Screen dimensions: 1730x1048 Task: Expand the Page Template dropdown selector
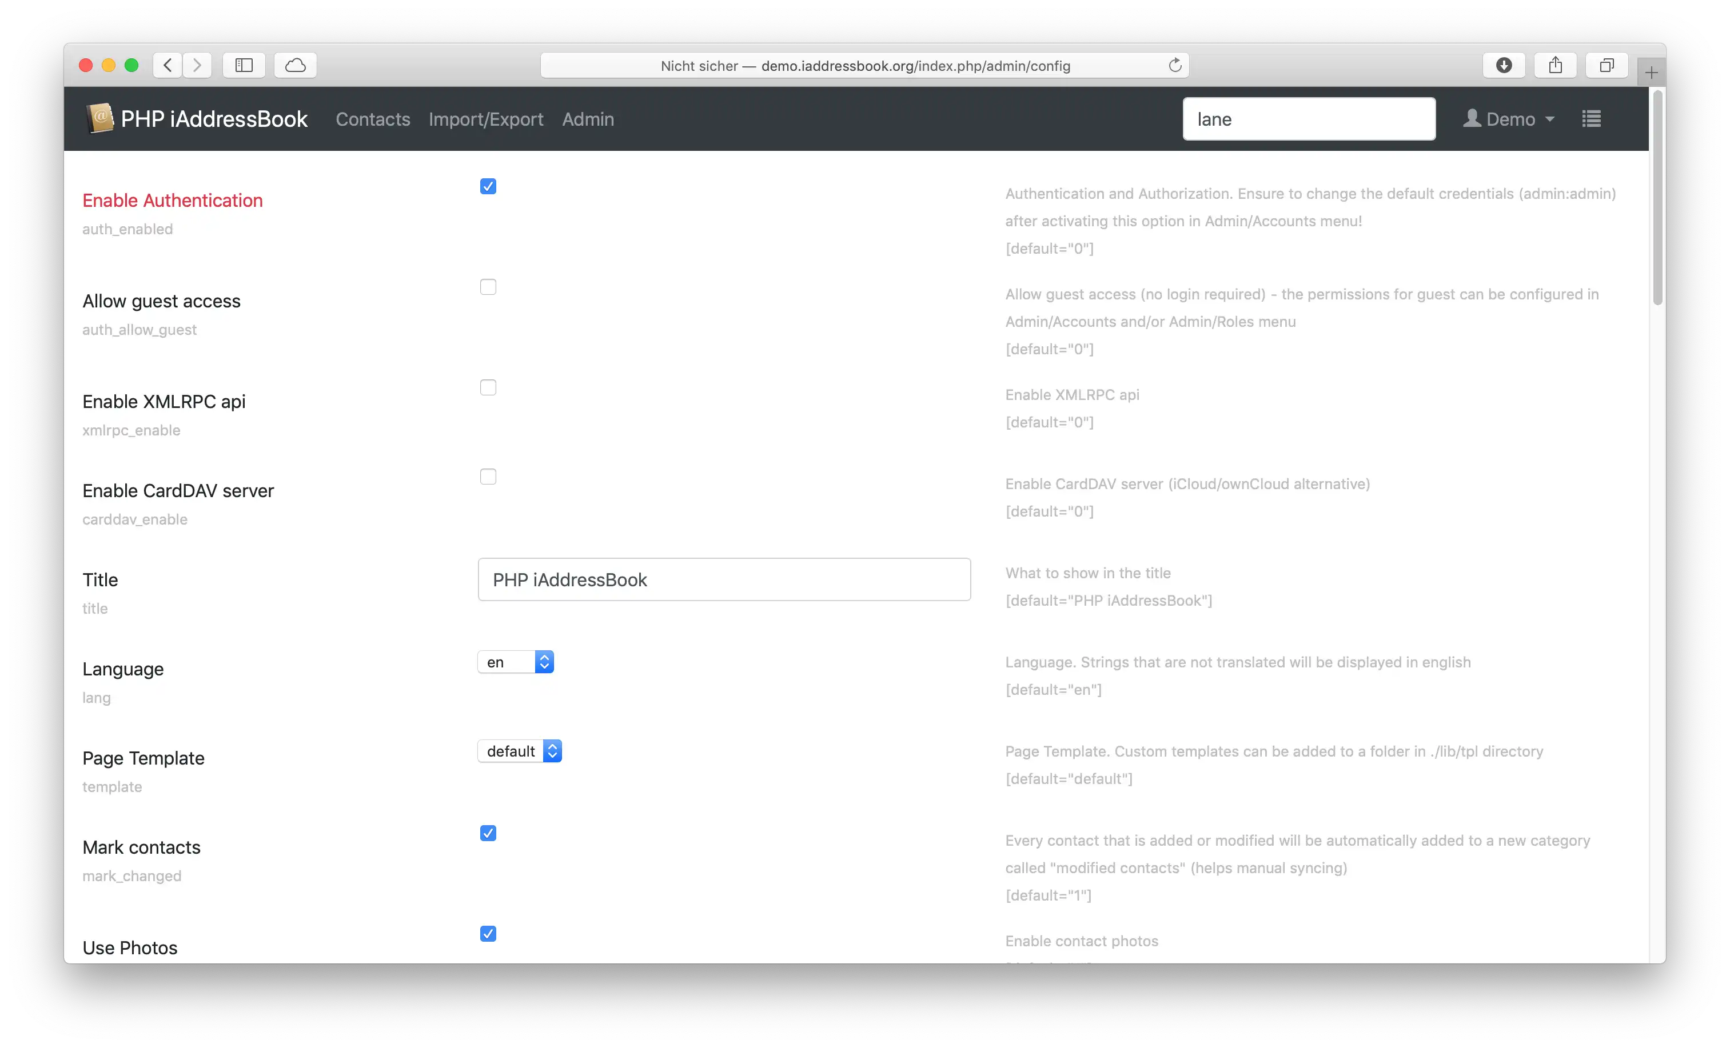coord(519,750)
